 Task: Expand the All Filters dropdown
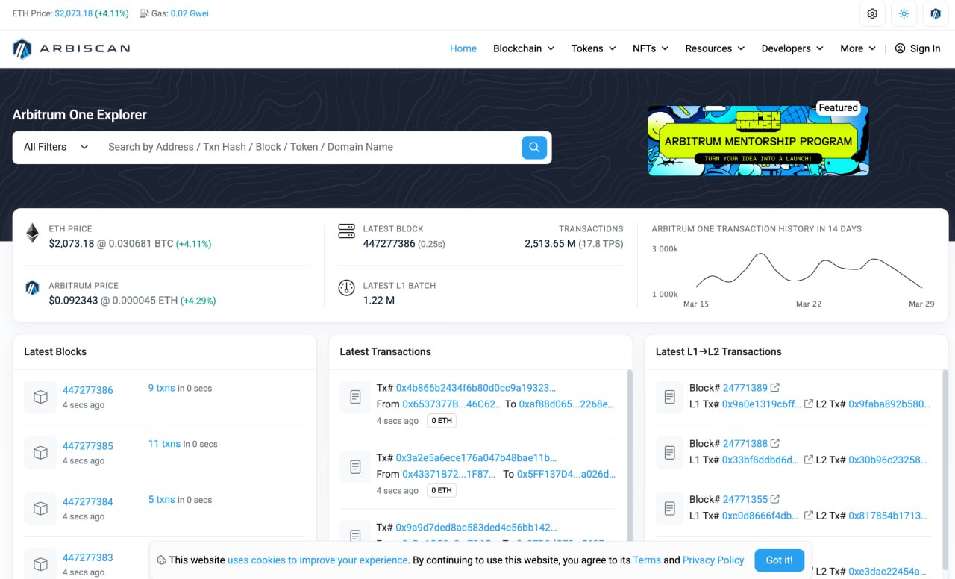(x=56, y=147)
